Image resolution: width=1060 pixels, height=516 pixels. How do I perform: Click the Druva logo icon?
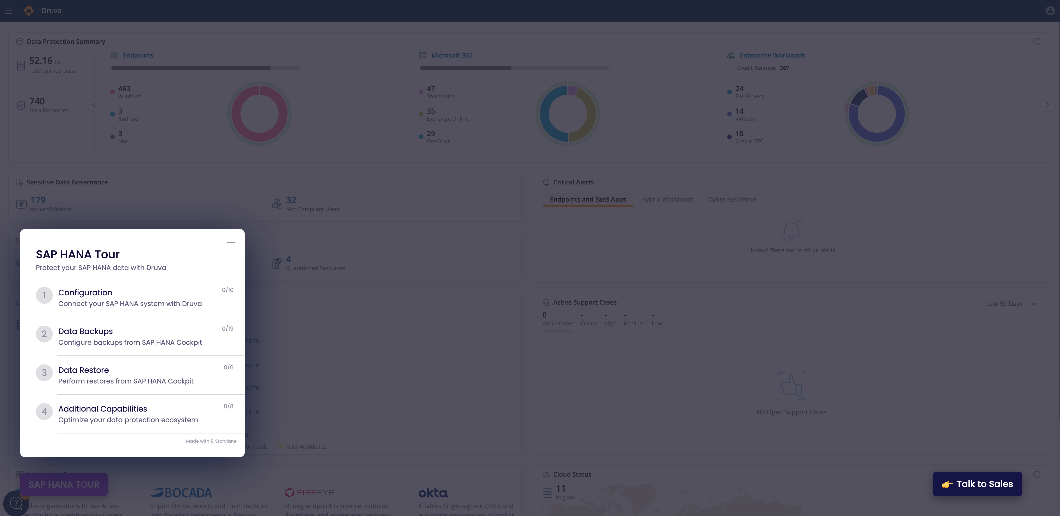point(29,11)
